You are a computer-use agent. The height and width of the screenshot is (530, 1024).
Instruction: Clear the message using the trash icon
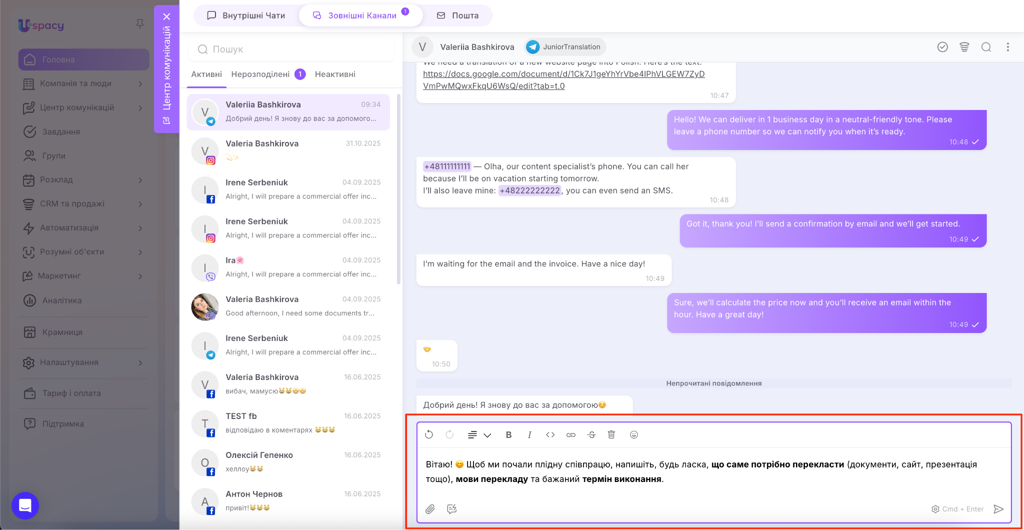coord(611,435)
